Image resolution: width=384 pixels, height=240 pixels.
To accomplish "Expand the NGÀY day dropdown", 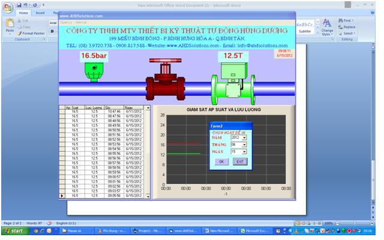I will (244, 152).
